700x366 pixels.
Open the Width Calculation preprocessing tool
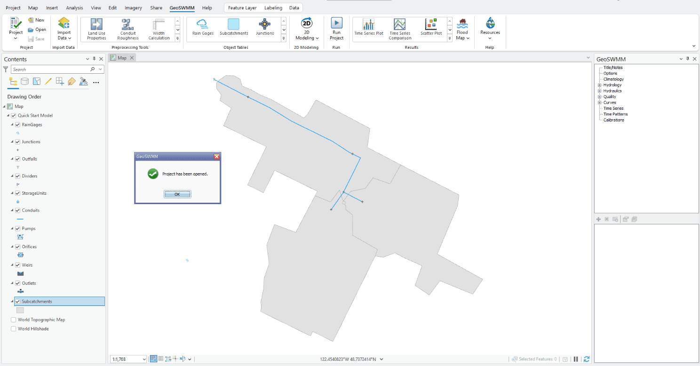click(158, 29)
